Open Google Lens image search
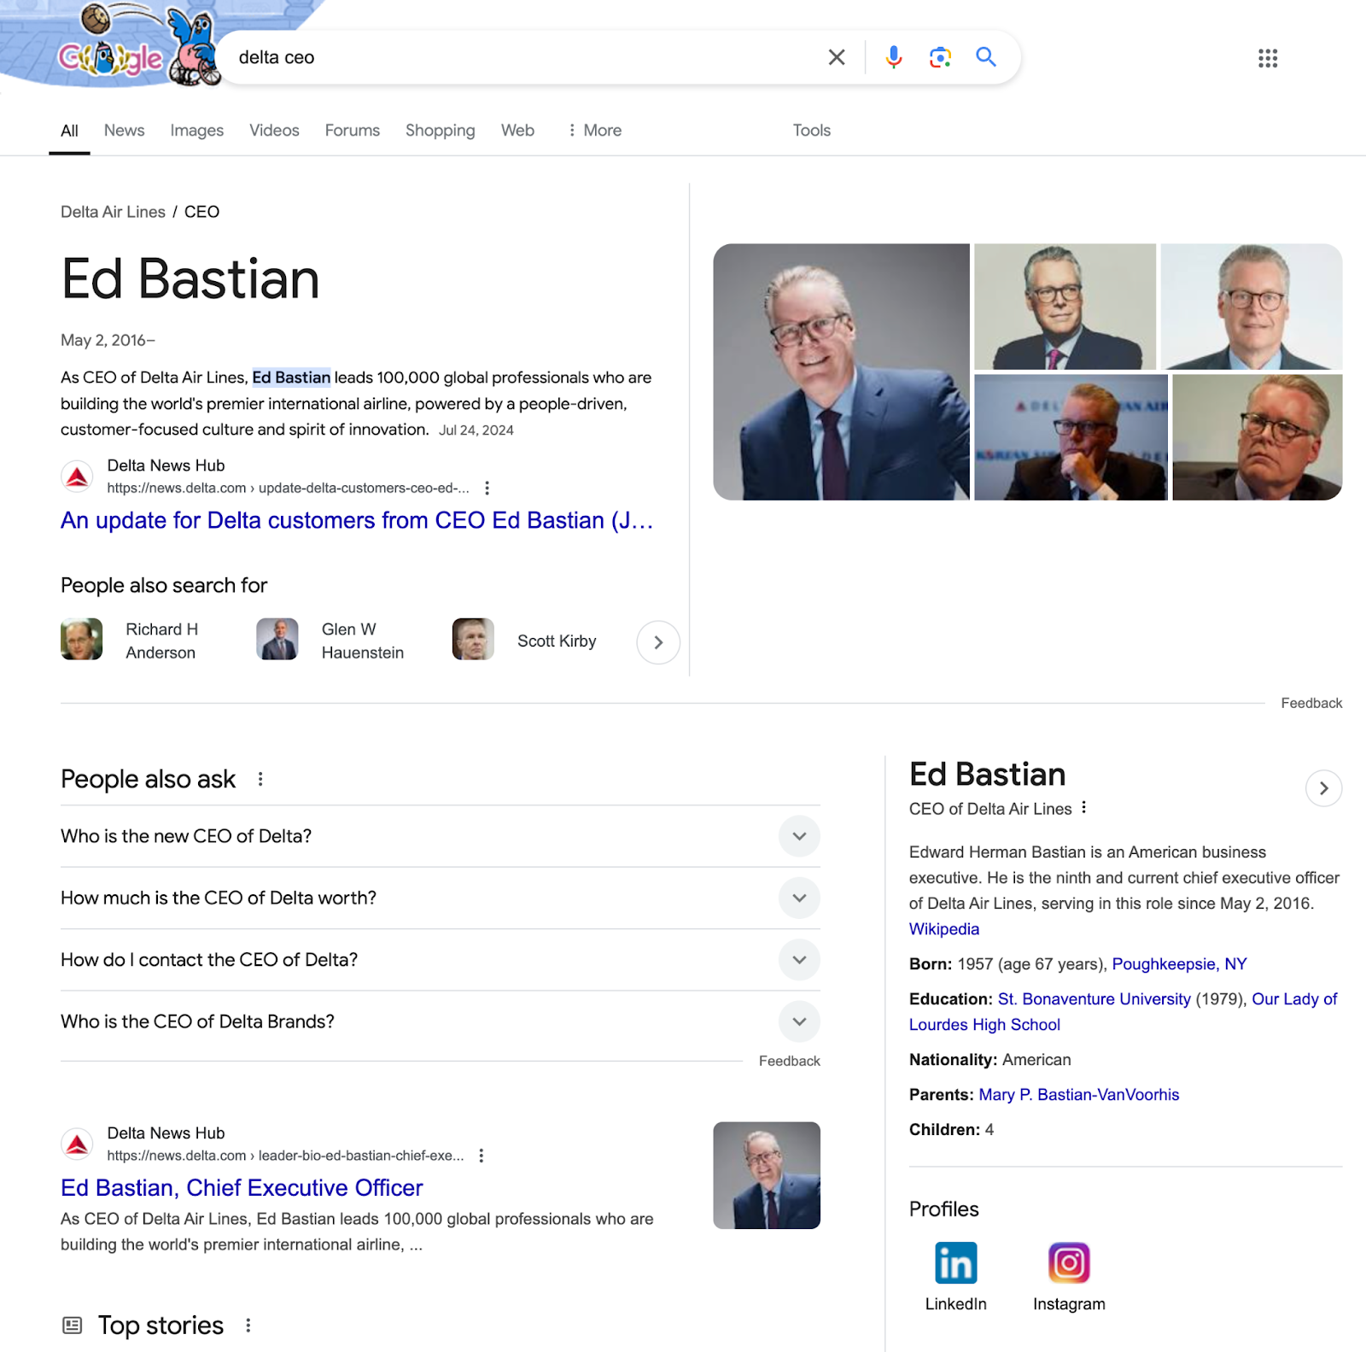The width and height of the screenshot is (1366, 1352). (x=940, y=57)
